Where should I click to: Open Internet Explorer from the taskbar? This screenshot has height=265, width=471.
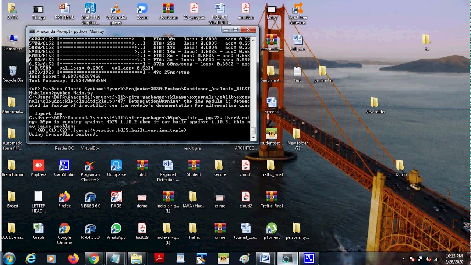(x=31, y=259)
